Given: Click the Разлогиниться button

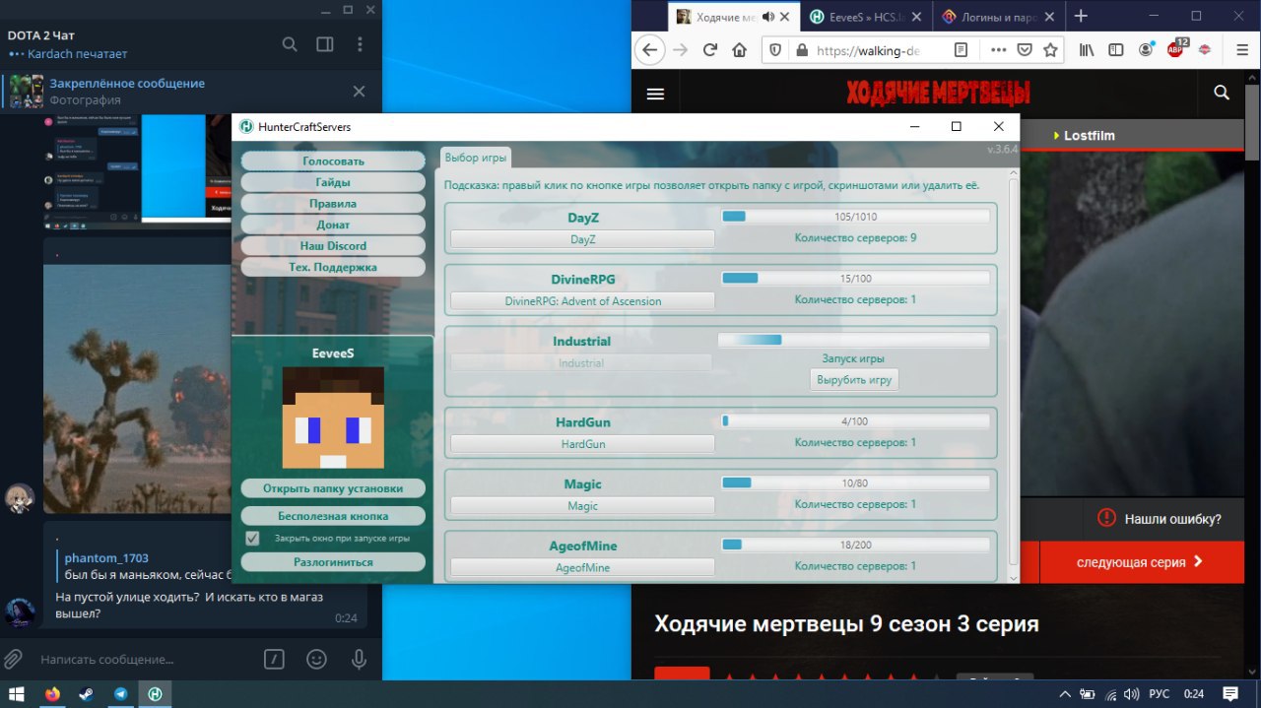Looking at the screenshot, I should point(333,562).
